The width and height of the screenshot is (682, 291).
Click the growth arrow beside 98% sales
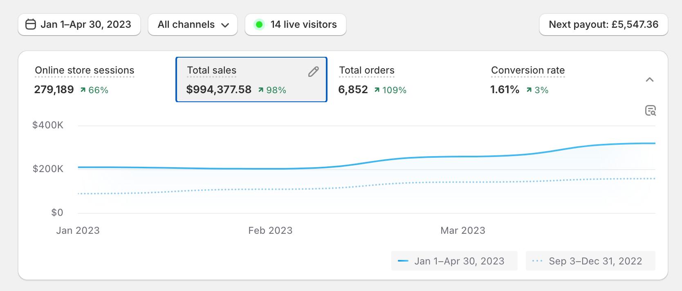click(x=261, y=90)
